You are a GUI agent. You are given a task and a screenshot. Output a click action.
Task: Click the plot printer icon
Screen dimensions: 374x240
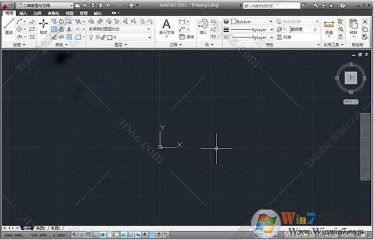point(131,5)
